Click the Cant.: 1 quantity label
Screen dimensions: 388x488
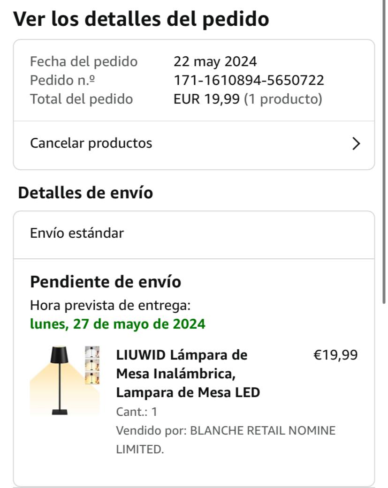pyautogui.click(x=137, y=412)
